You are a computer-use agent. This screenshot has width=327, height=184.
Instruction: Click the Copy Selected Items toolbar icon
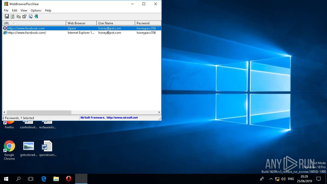(x=18, y=16)
